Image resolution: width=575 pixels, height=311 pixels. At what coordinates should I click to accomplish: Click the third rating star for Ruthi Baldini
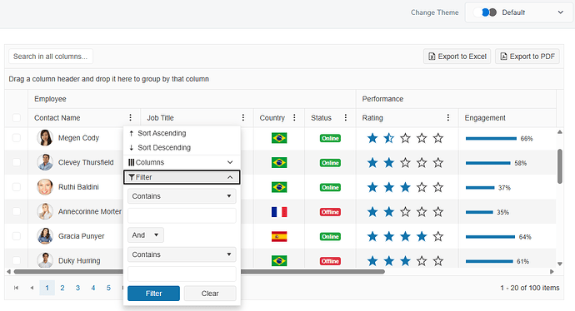tap(405, 187)
